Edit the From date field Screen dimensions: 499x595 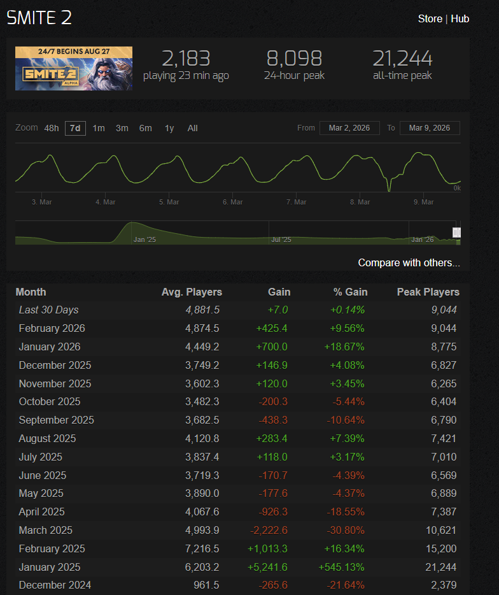pyautogui.click(x=349, y=128)
